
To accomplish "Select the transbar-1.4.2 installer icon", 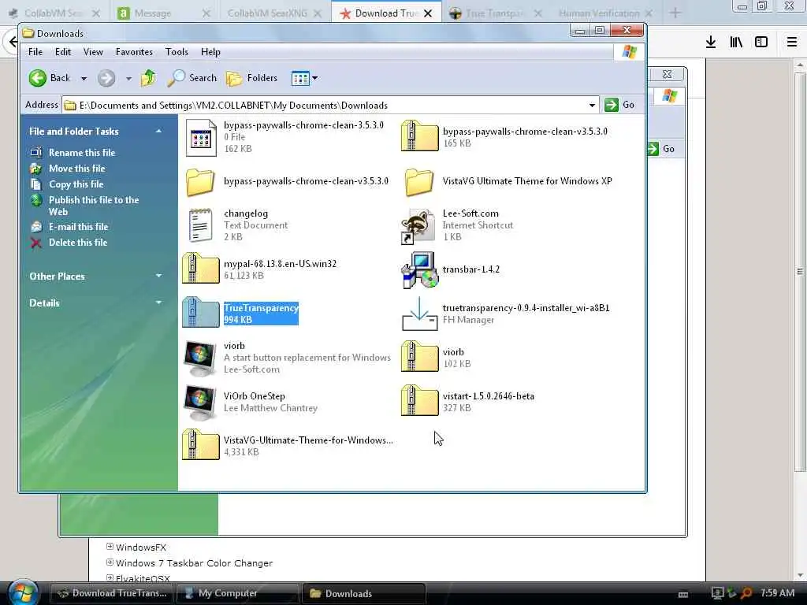I will (420, 269).
